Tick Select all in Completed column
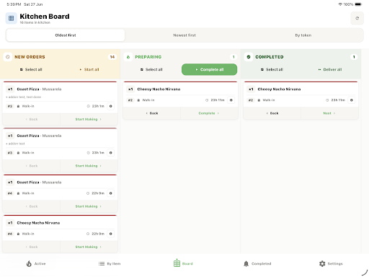Screen dimensions: 369x277 (272, 69)
